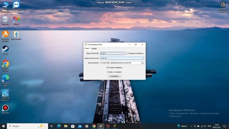Select the Google Chrome desktop shortcut
This screenshot has width=229, height=129.
[x=5, y=66]
